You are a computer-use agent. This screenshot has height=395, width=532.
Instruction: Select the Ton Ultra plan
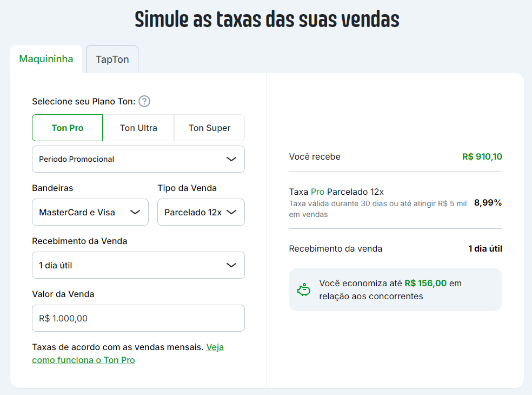coord(138,128)
